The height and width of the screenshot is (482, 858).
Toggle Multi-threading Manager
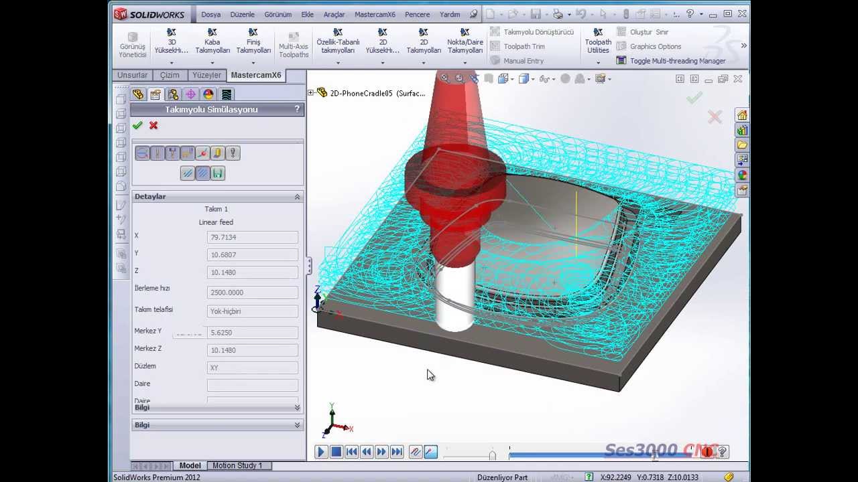(x=670, y=61)
